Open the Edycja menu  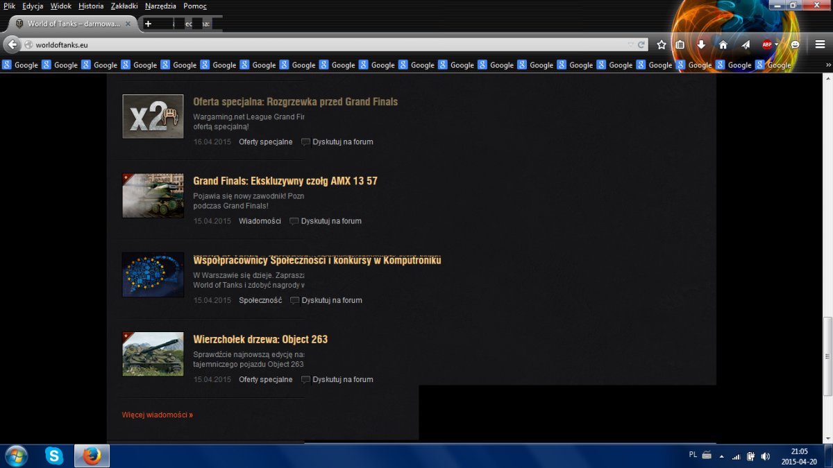pos(33,6)
